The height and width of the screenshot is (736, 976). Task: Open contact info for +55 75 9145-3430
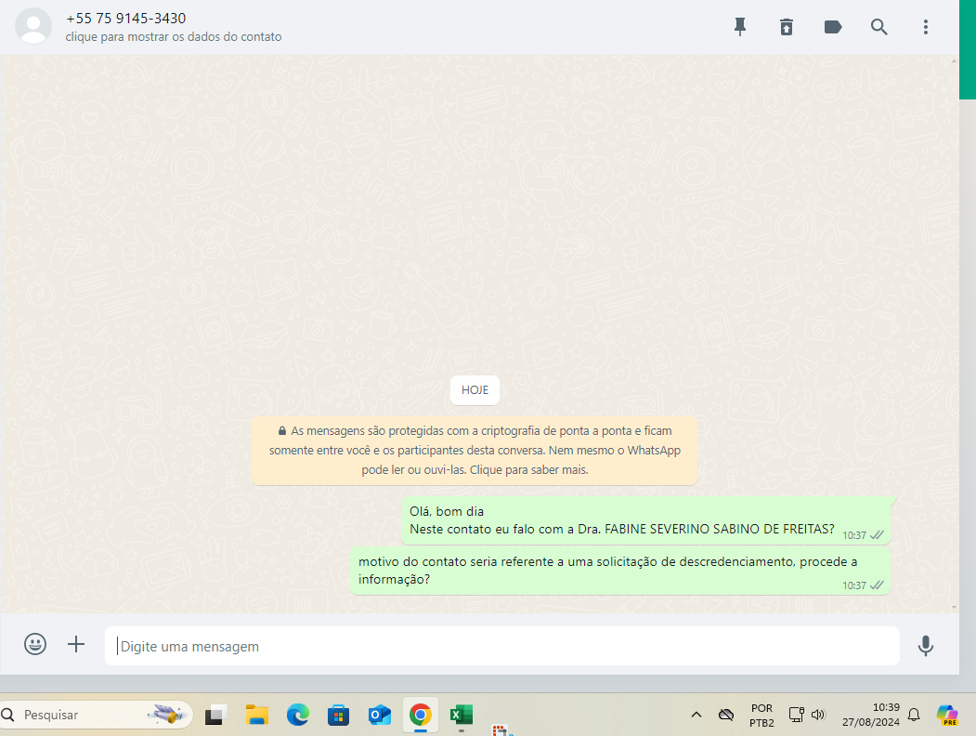coord(125,18)
